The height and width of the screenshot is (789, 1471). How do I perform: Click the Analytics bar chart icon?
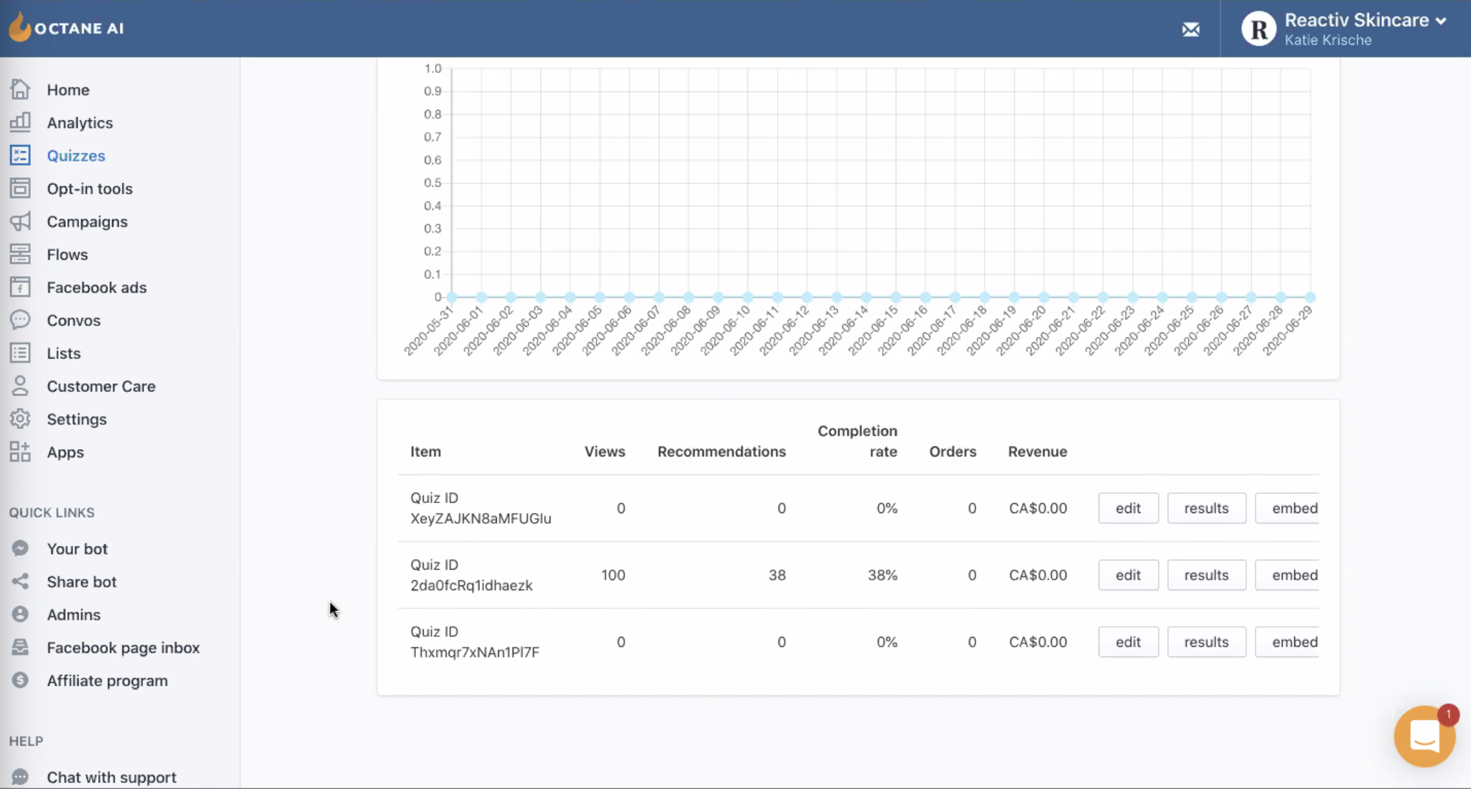pyautogui.click(x=20, y=122)
